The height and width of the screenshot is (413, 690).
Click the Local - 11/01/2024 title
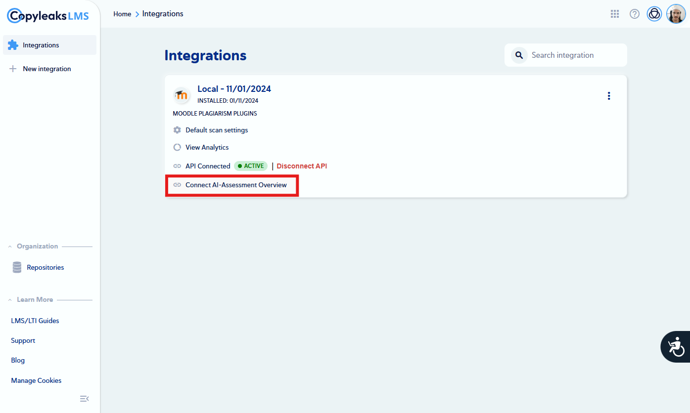[x=234, y=89]
